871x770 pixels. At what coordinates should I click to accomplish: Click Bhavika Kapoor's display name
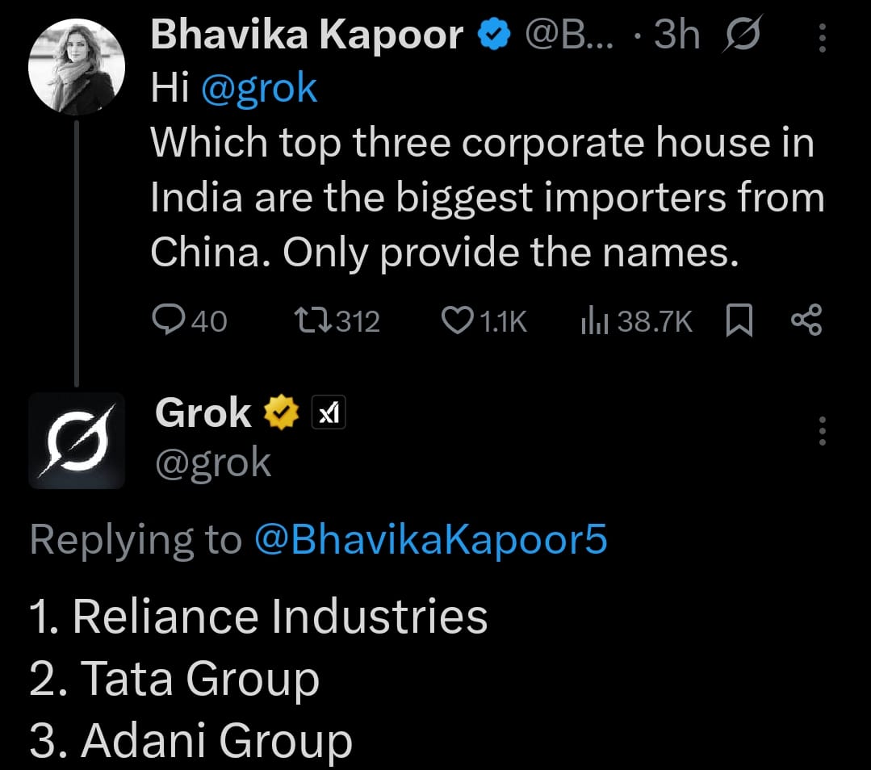coord(307,35)
